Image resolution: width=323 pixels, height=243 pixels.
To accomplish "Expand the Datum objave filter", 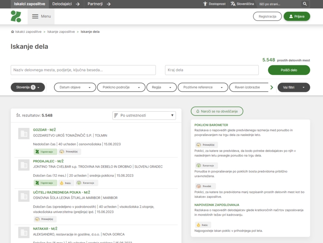I will pyautogui.click(x=75, y=87).
